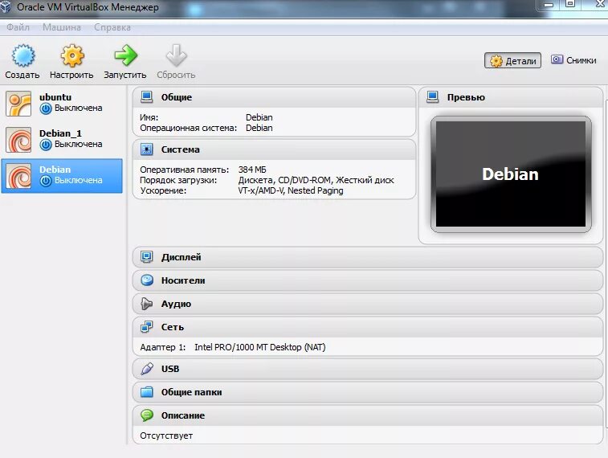
Task: Click acceleration value VT-x/AMD-V, Nested Paging
Action: 291,190
